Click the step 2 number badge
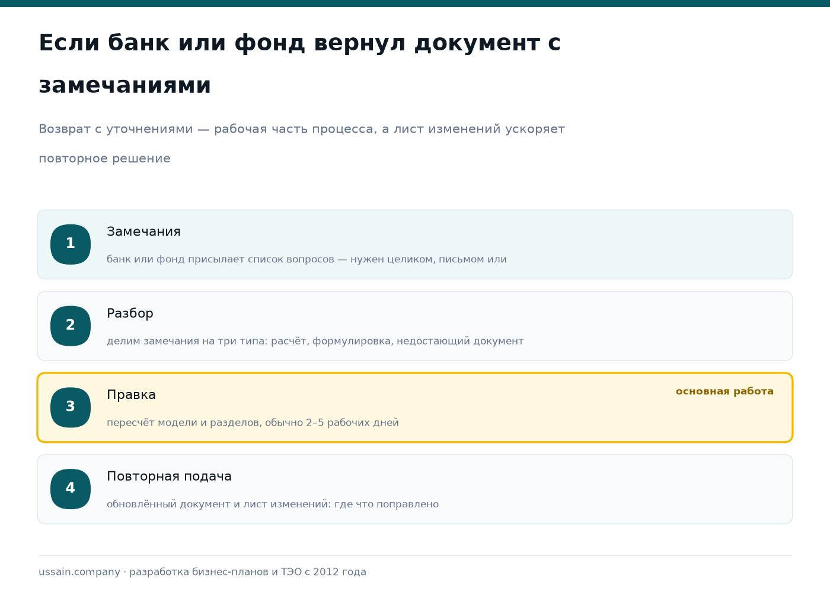The width and height of the screenshot is (830, 592). click(x=71, y=326)
